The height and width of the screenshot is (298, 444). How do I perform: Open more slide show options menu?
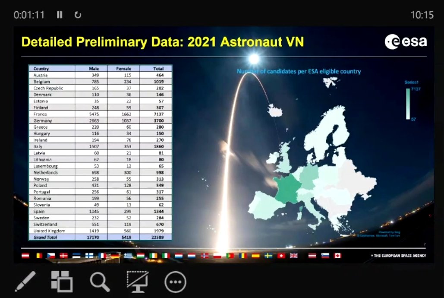click(175, 282)
